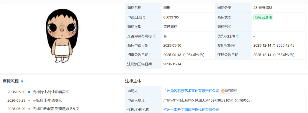This screenshot has height=113, width=308.
Task: Select timeline entry 商标转让-申请收文
Action: (47, 100)
